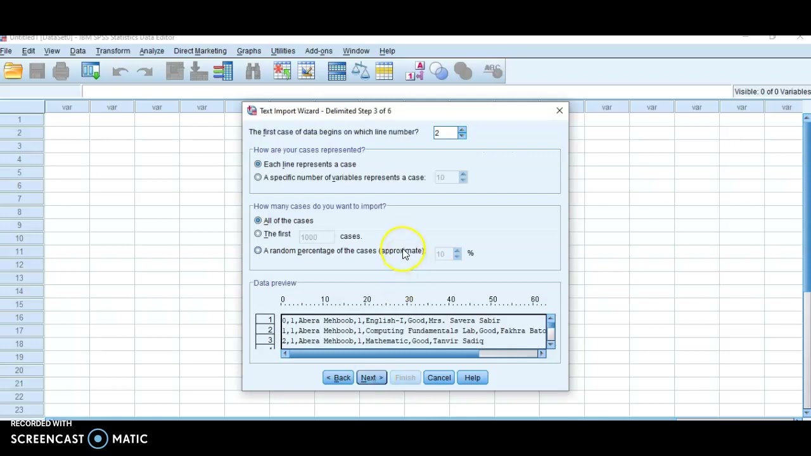The image size is (811, 456).
Task: Open the Variables info icon
Action: (223, 71)
